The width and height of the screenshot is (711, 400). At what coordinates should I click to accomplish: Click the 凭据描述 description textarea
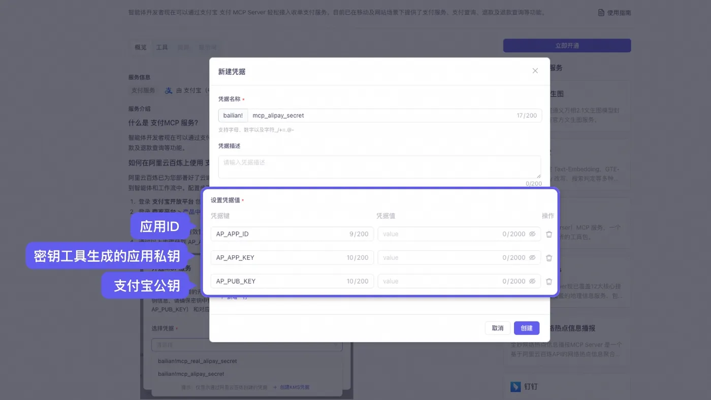379,167
